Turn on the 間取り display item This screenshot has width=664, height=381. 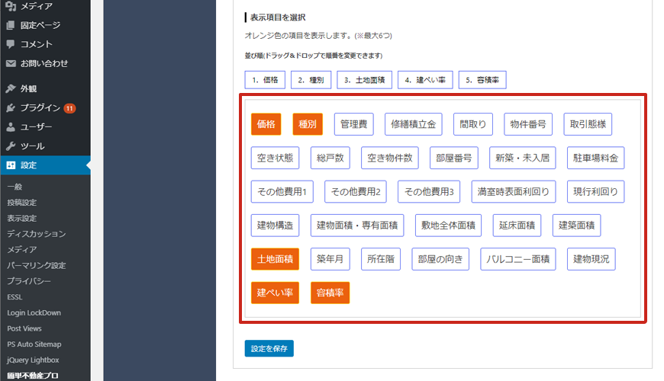472,124
